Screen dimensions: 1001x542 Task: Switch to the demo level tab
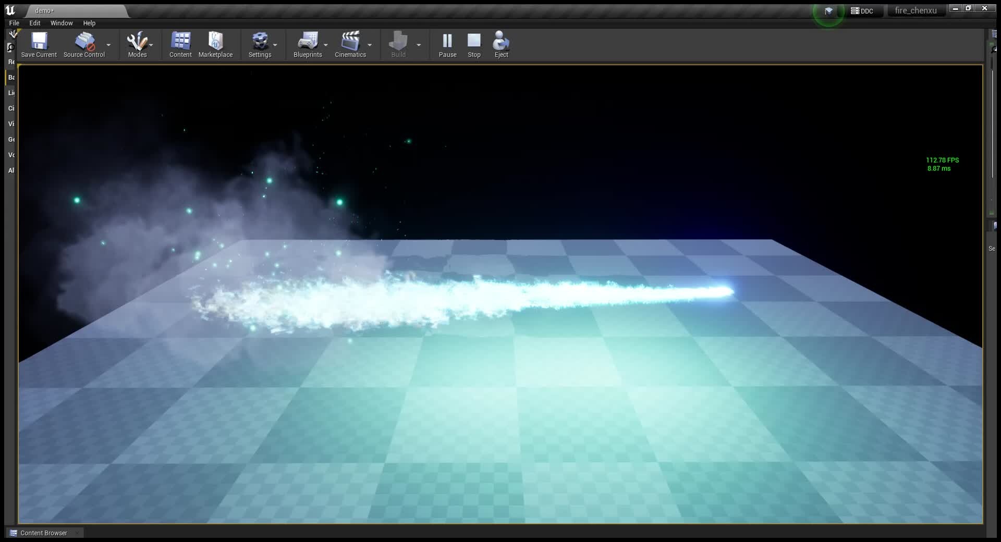44,10
